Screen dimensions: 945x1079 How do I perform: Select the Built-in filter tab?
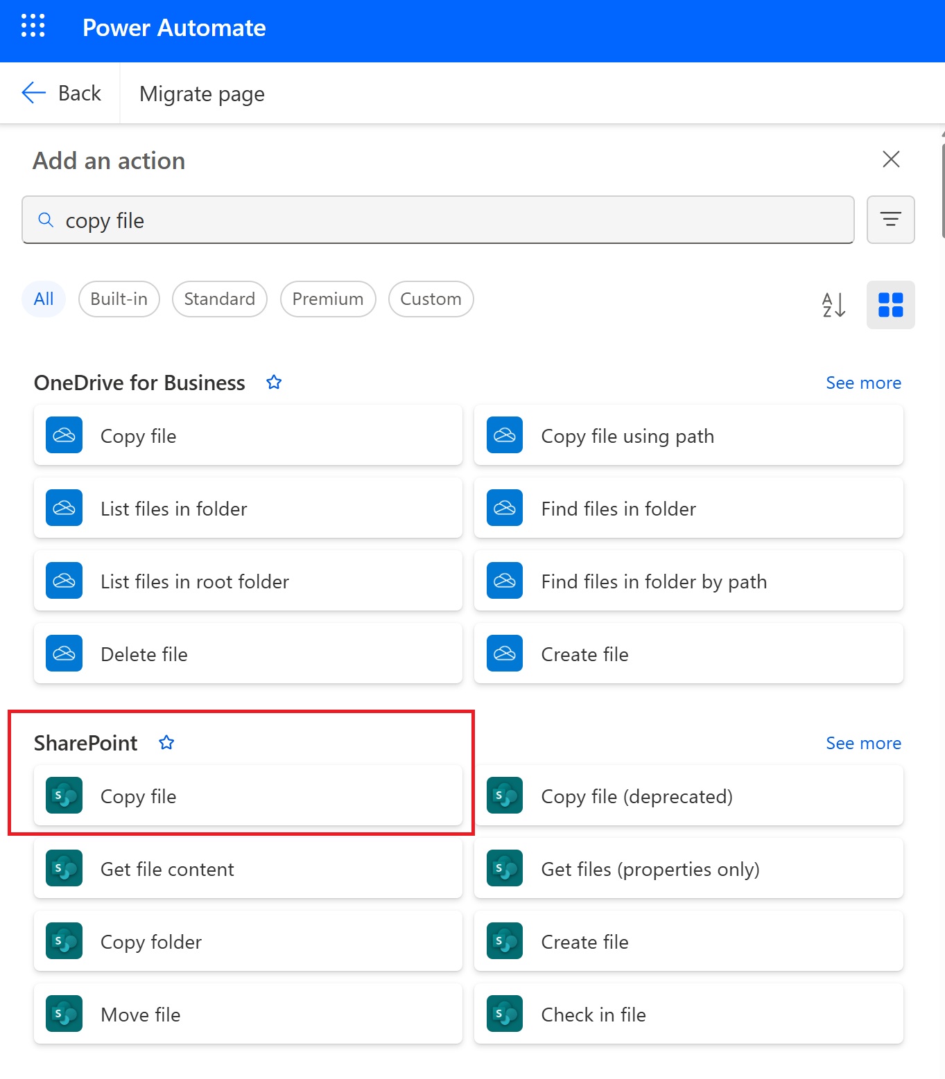coord(119,299)
